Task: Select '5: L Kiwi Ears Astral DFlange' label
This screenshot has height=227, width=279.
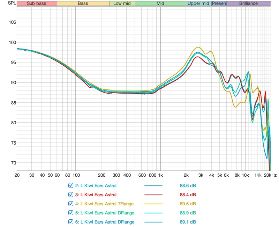Action: (x=105, y=213)
